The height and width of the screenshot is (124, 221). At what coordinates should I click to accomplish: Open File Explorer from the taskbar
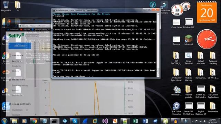pyautogui.click(x=15, y=121)
